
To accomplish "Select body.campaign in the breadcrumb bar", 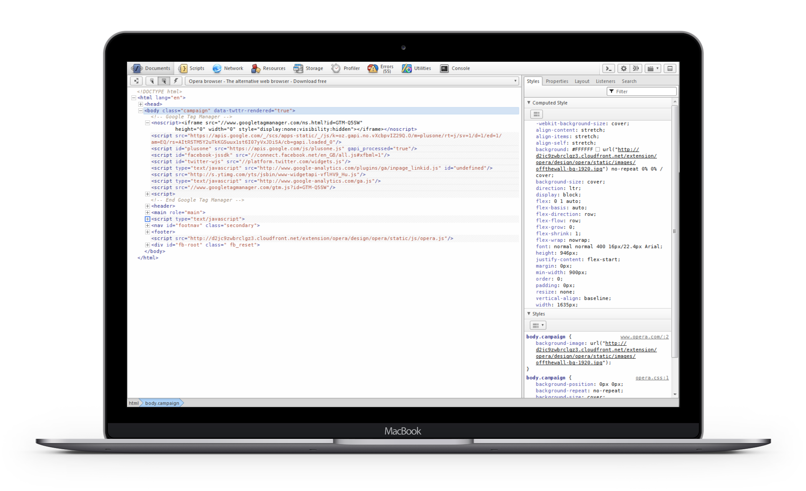I will [x=162, y=403].
